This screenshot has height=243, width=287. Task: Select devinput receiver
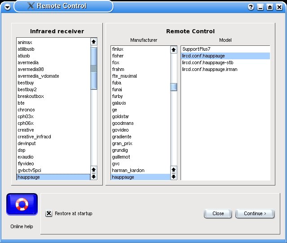(53, 143)
